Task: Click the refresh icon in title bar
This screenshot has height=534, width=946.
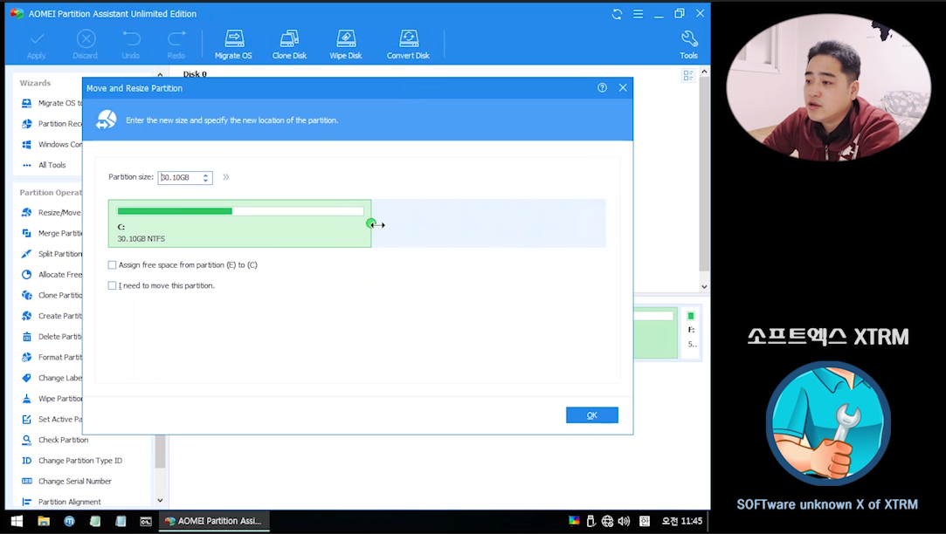Action: (617, 14)
